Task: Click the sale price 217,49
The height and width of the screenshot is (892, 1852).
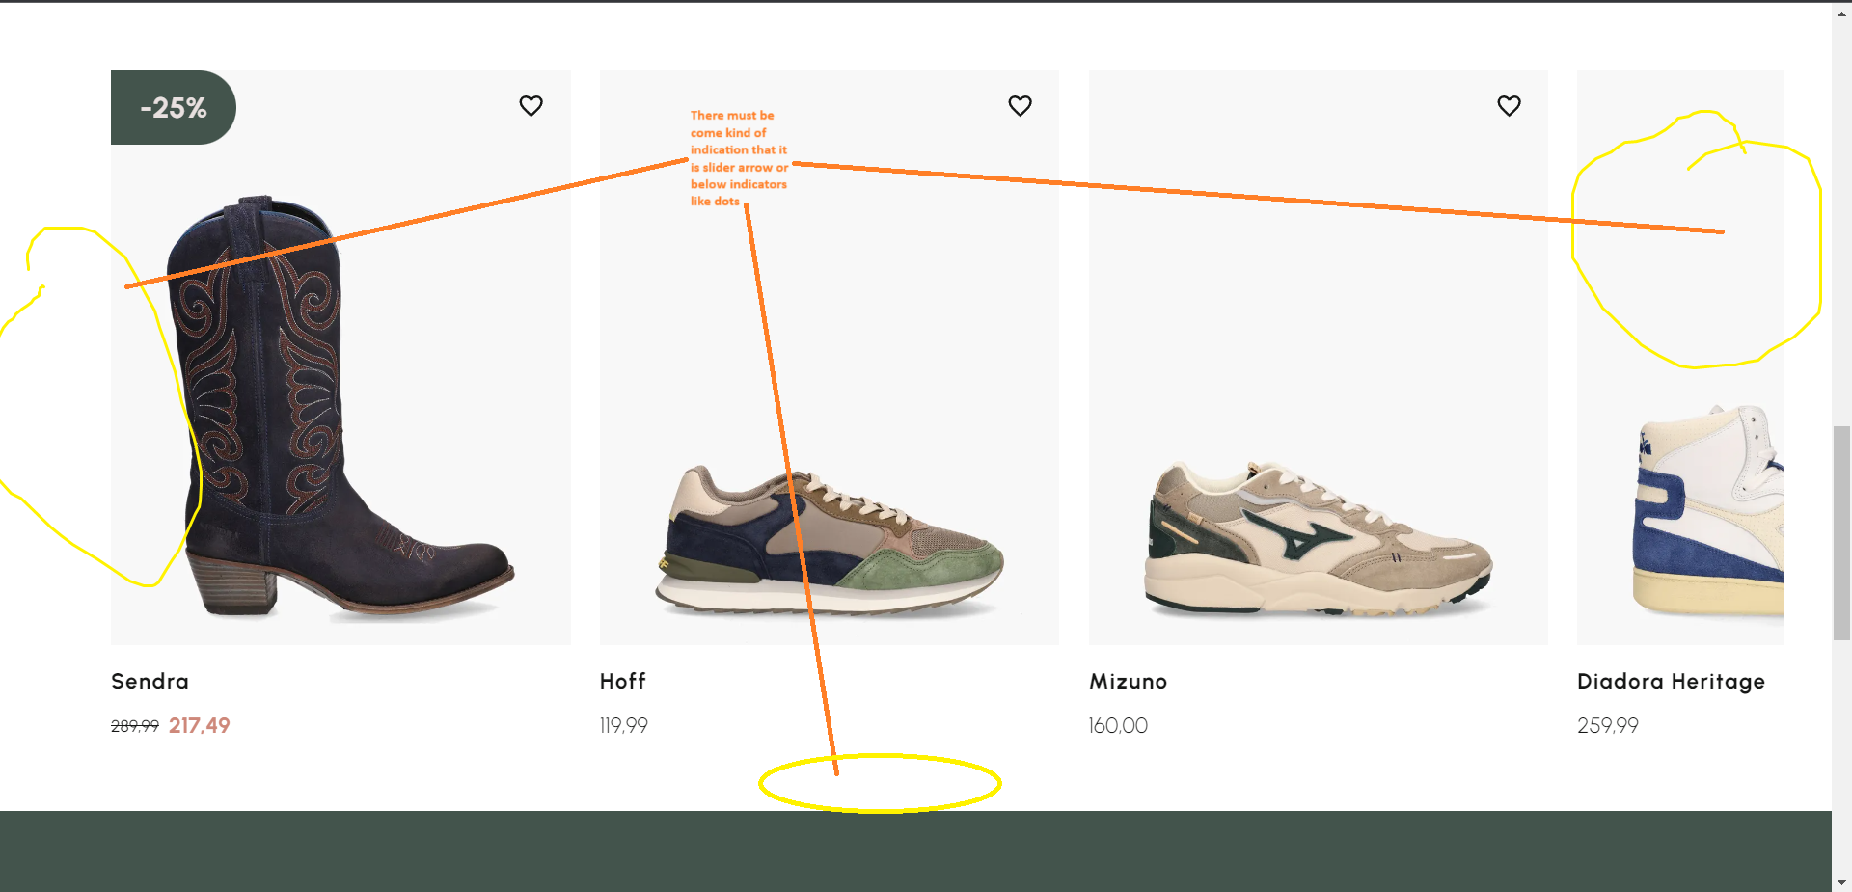Action: click(200, 726)
